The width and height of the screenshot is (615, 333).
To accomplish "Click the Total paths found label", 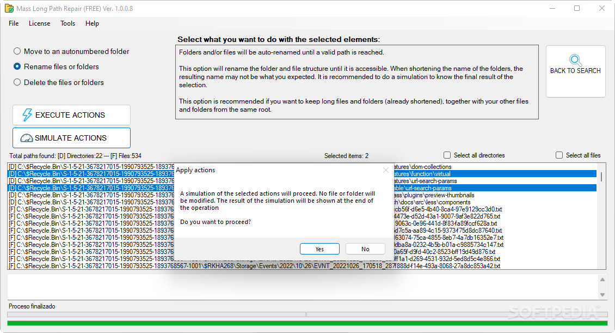I will (75, 155).
